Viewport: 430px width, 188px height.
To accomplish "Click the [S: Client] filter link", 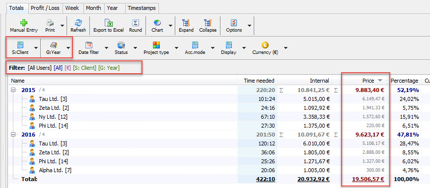I will (x=84, y=68).
